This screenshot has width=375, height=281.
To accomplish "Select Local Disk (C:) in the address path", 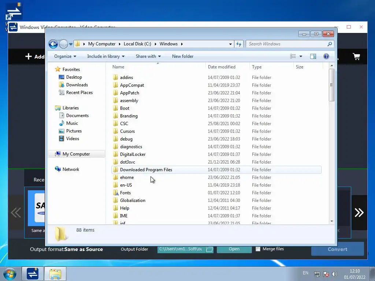I will [137, 44].
